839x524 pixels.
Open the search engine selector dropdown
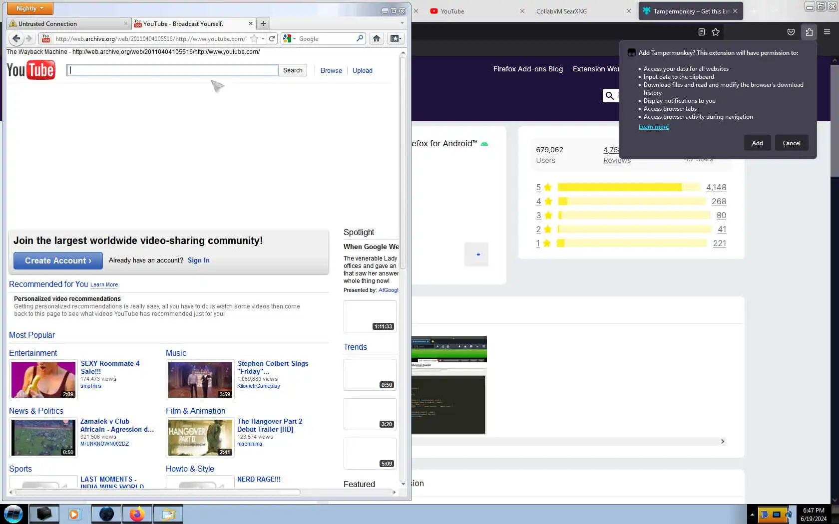(289, 38)
